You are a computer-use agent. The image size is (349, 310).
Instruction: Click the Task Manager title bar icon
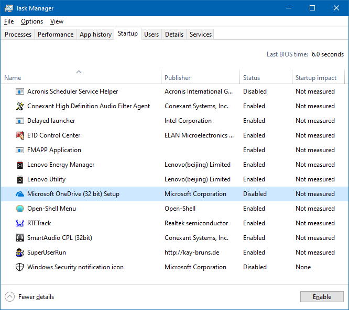pyautogui.click(x=9, y=8)
